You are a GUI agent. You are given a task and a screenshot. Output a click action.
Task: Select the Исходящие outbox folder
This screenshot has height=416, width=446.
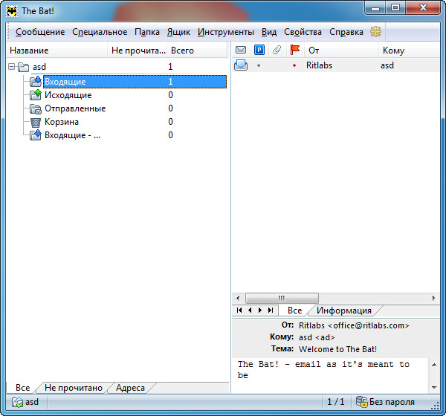68,95
